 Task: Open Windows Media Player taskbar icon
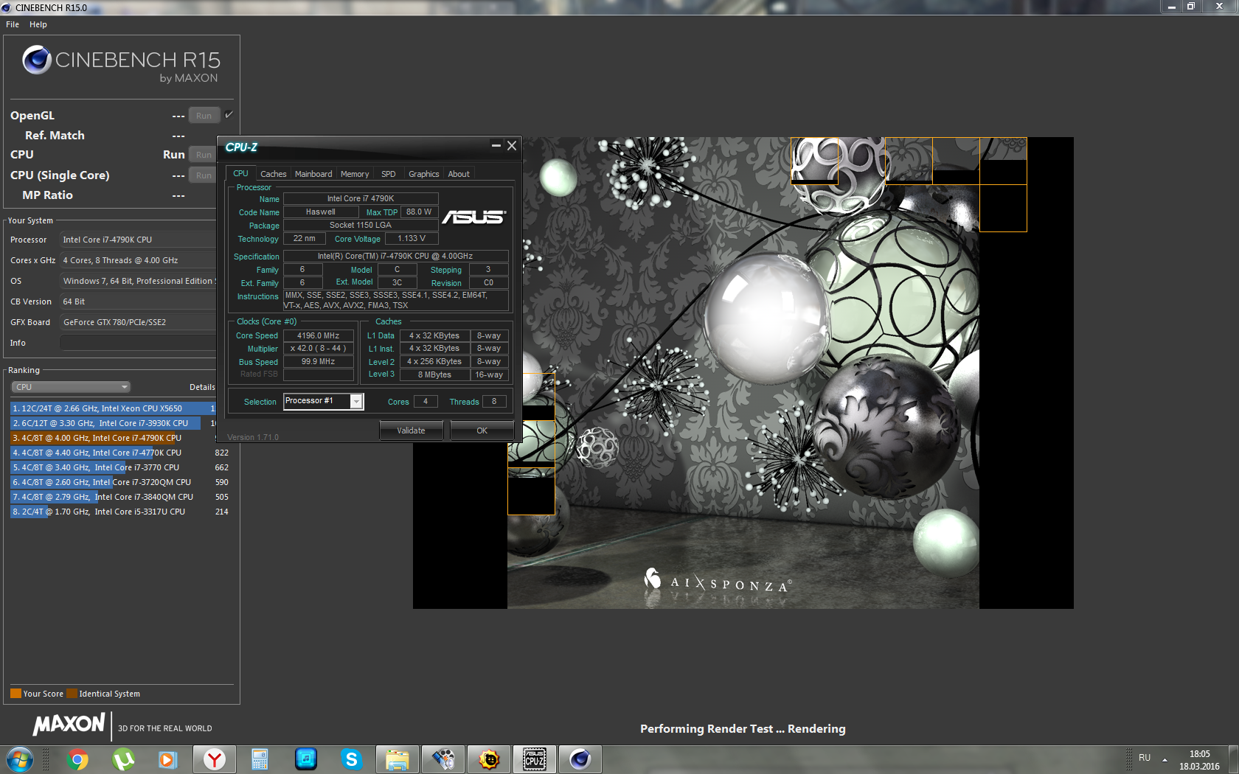pos(168,759)
